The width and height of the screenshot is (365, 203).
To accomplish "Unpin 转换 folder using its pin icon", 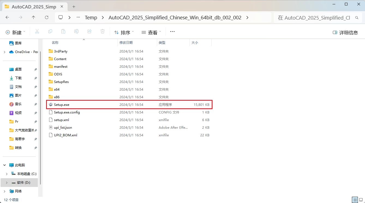I will point(35,148).
